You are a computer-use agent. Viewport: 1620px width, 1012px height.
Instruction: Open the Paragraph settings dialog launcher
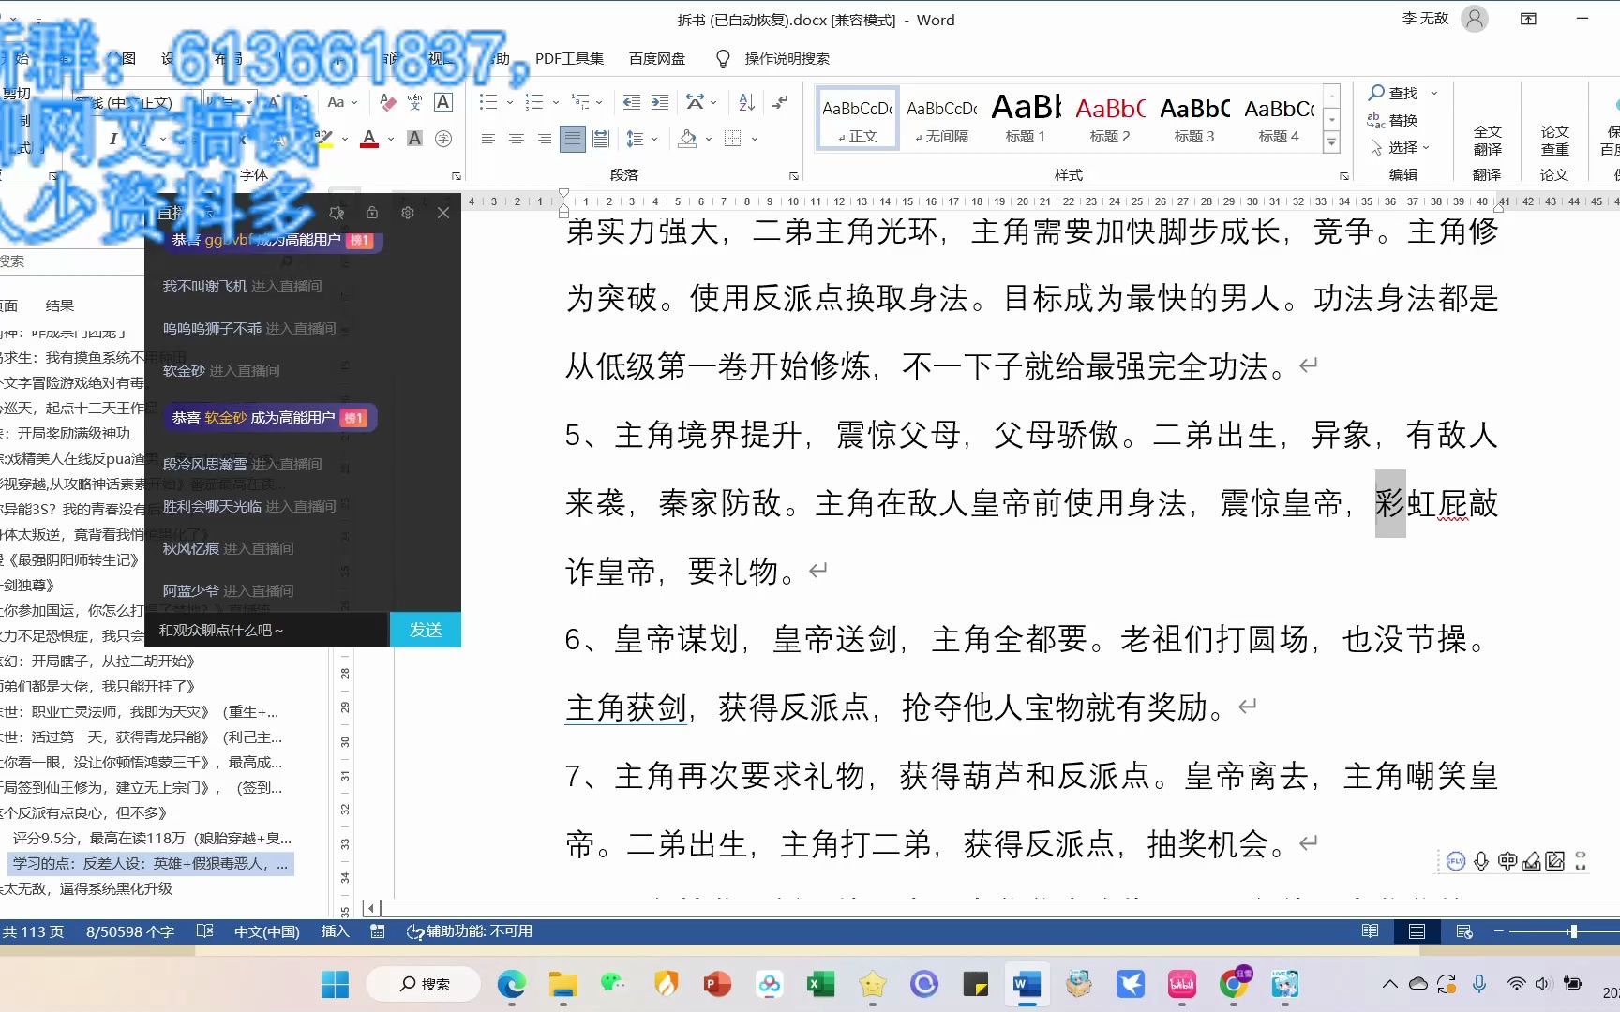tap(793, 175)
